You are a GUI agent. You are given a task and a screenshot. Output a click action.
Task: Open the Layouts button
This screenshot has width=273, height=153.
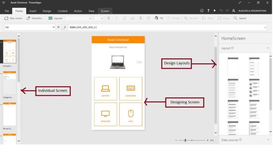(55, 18)
